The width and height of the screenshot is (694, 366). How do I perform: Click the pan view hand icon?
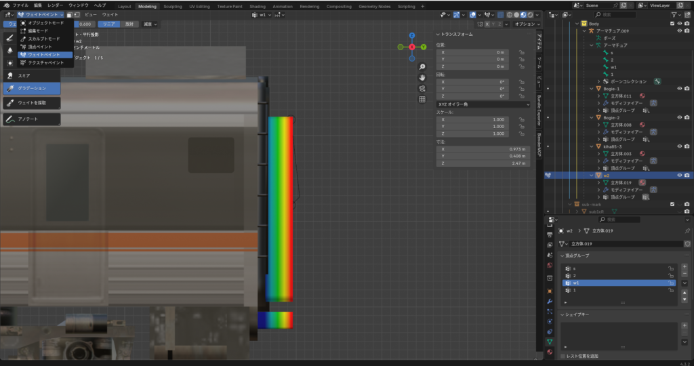422,77
